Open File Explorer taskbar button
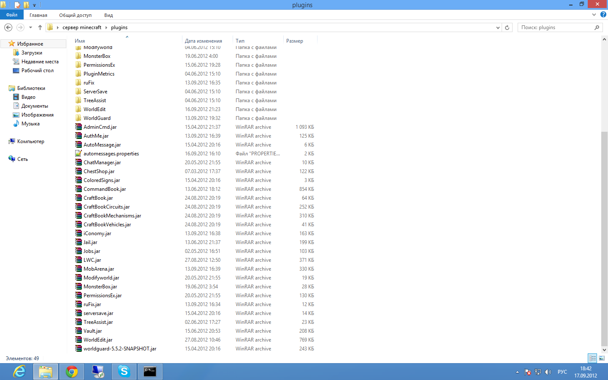 pos(45,372)
